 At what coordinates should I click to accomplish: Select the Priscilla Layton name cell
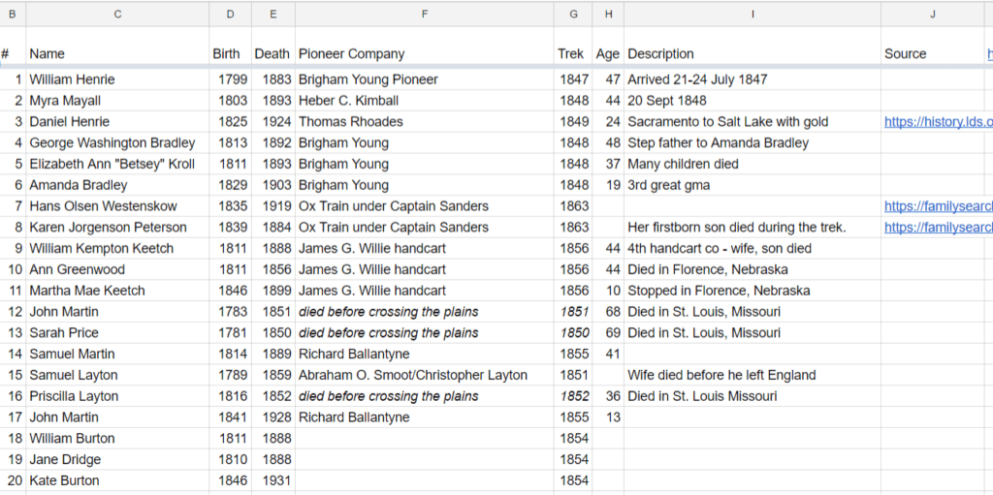point(117,395)
